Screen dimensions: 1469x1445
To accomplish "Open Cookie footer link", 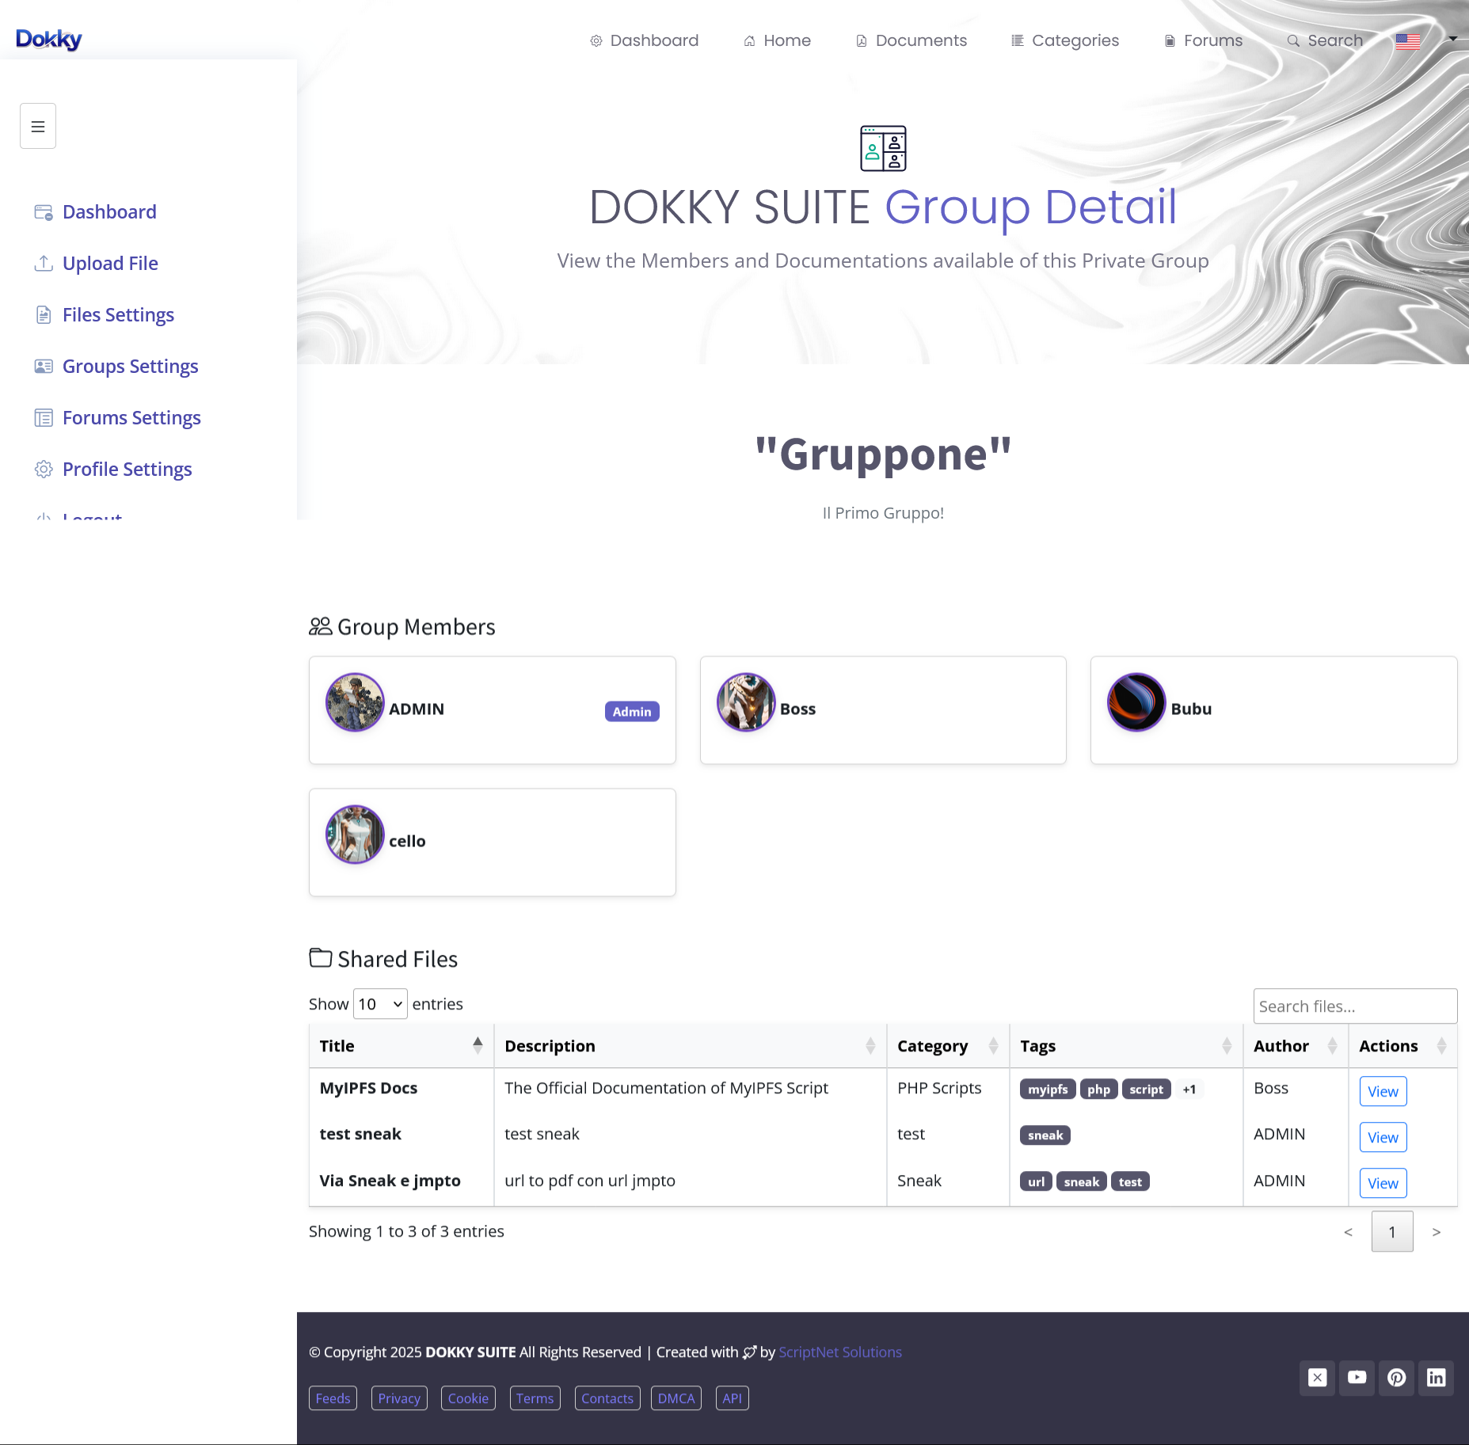I will coord(468,1398).
